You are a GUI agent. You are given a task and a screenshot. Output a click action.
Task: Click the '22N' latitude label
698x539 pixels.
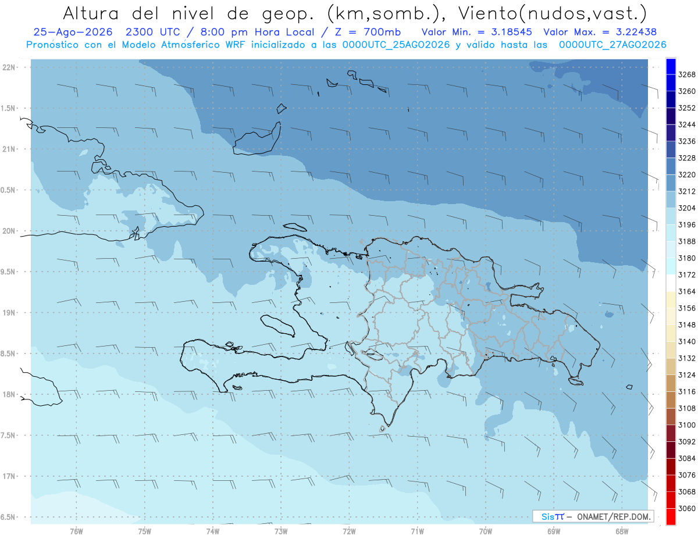pyautogui.click(x=9, y=67)
